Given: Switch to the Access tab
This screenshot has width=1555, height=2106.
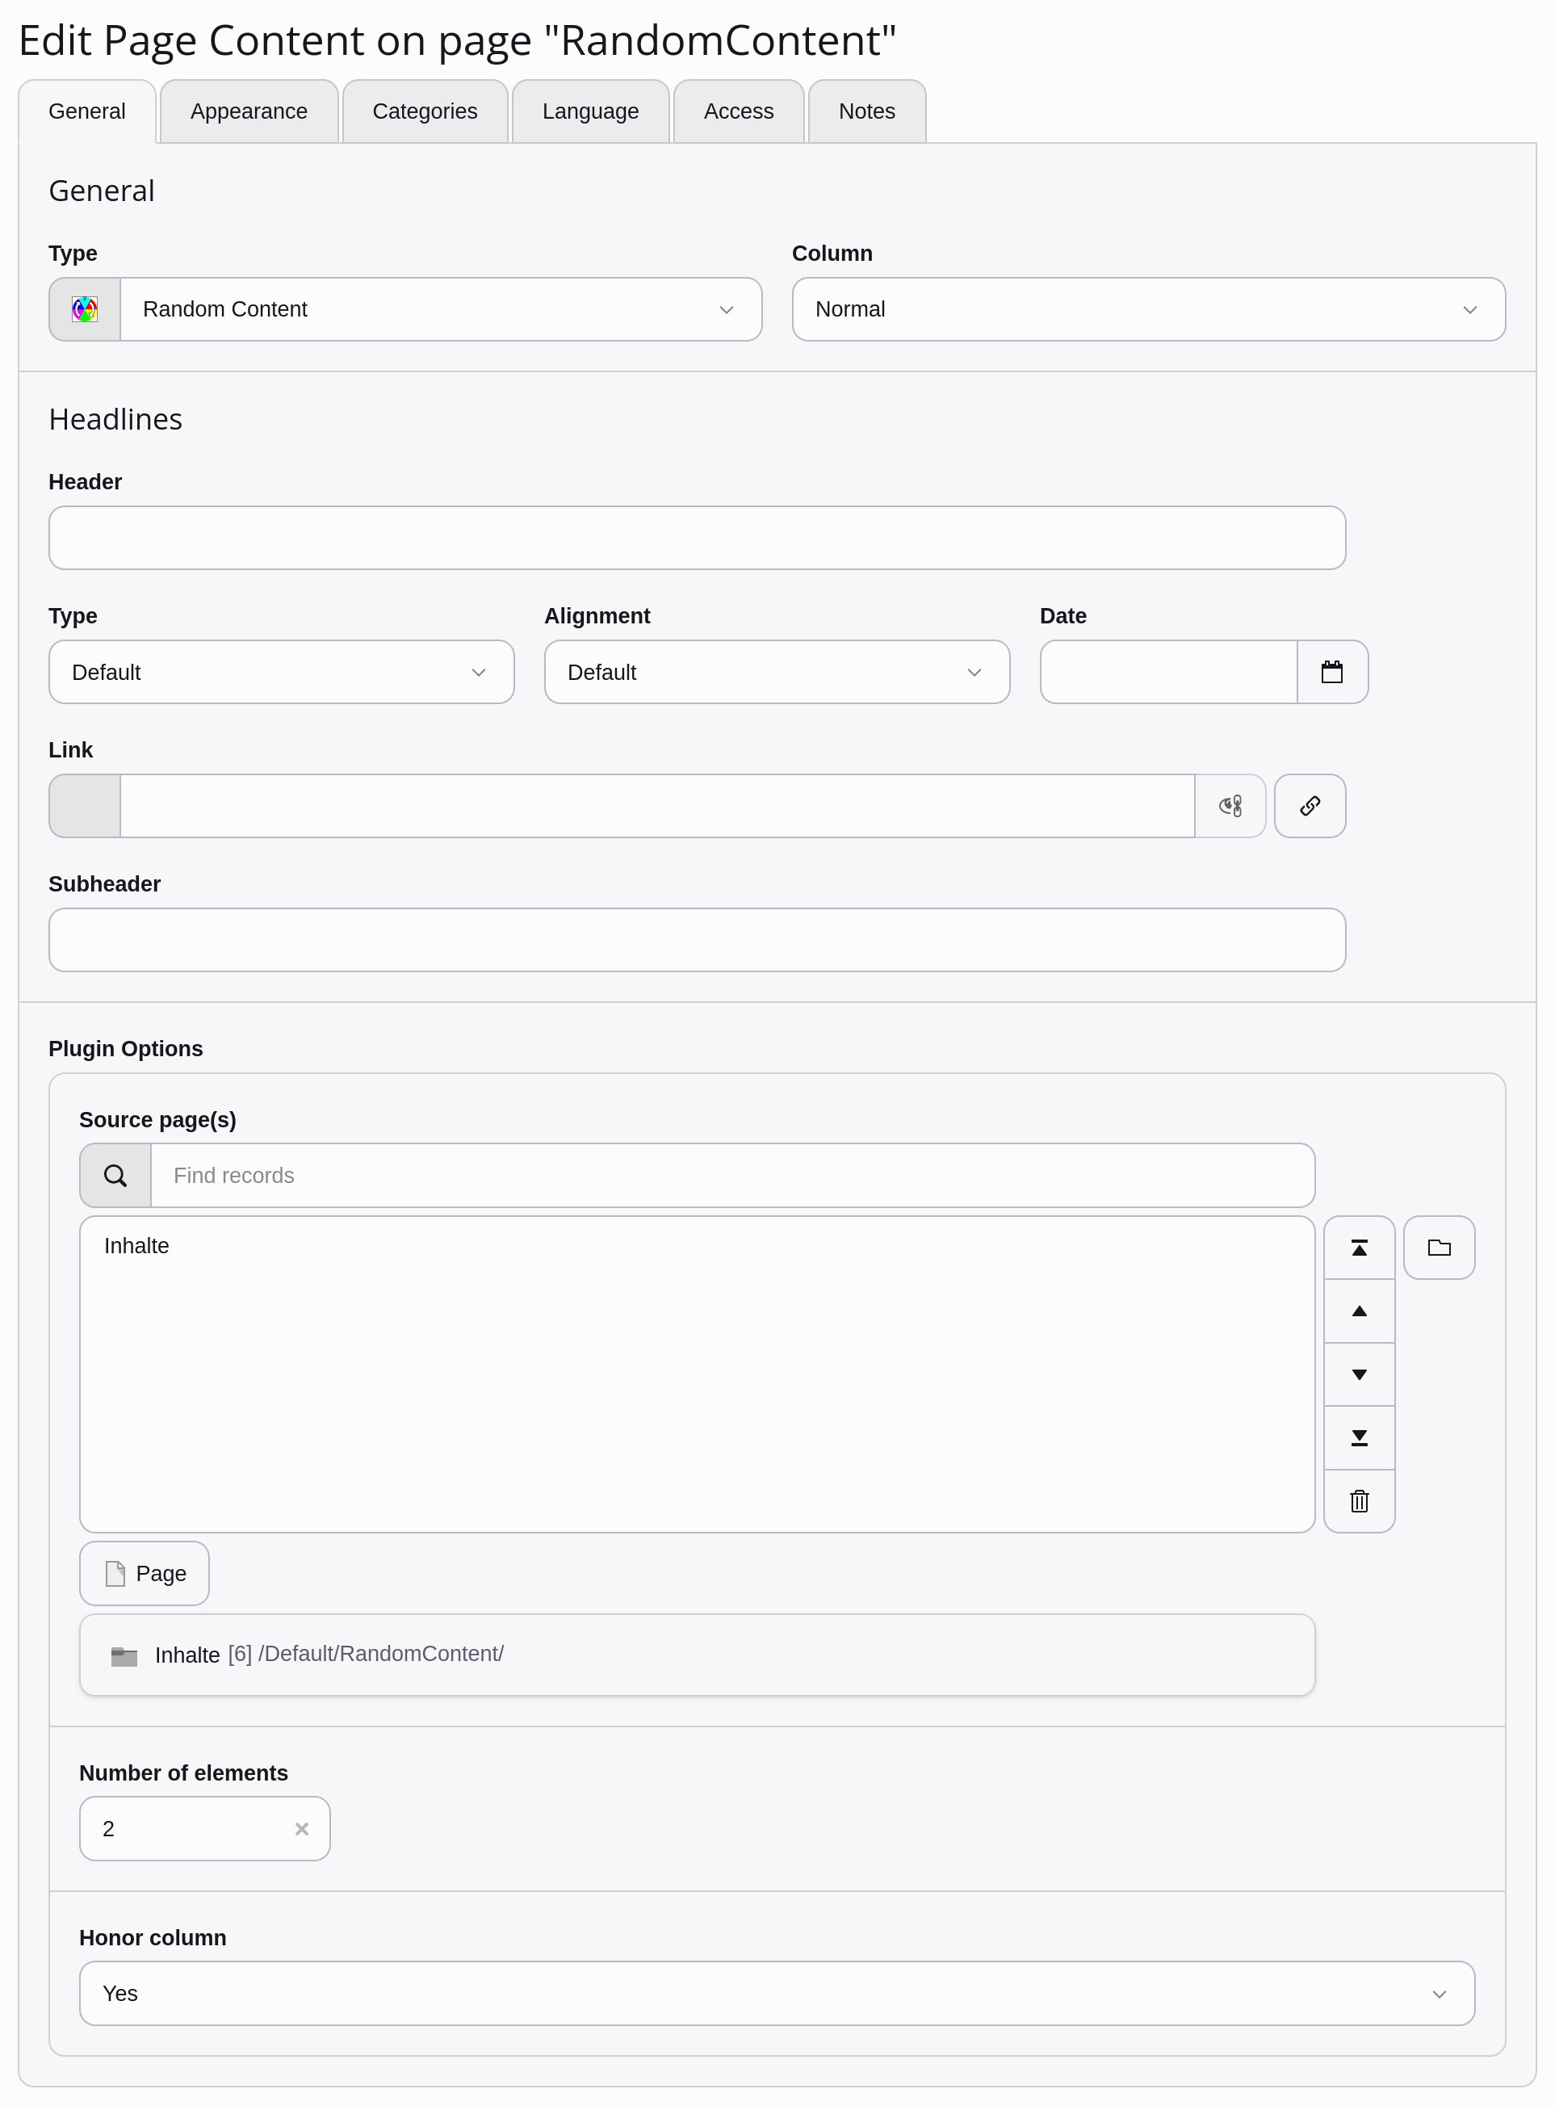Looking at the screenshot, I should [x=738, y=110].
